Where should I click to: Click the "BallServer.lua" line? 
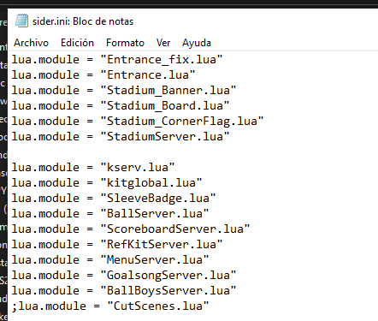110,214
